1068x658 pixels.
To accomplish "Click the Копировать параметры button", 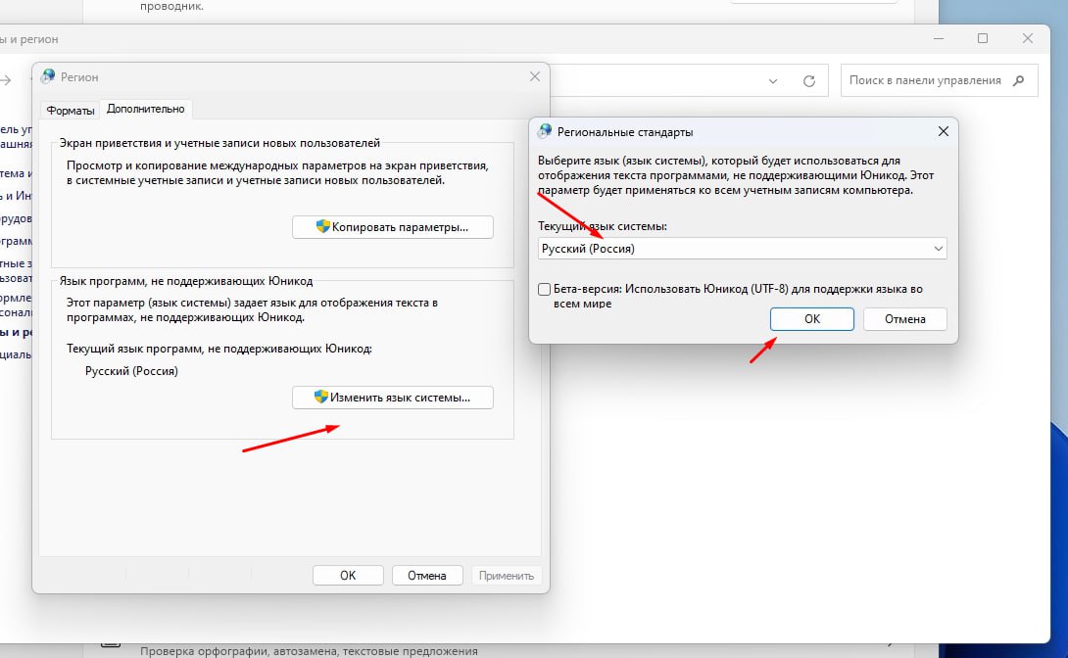I will coord(393,227).
